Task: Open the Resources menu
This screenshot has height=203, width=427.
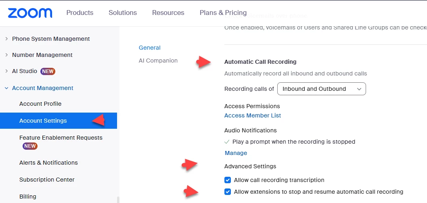Action: click(x=168, y=13)
